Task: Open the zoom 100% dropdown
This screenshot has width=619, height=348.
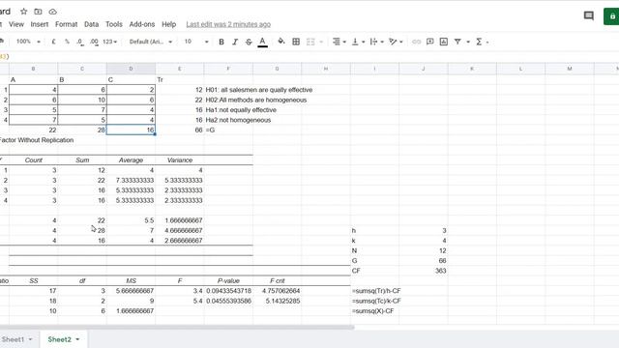Action: pos(28,42)
